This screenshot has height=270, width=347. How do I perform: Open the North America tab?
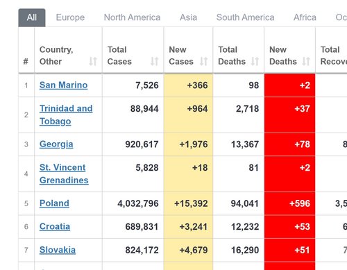coord(132,17)
